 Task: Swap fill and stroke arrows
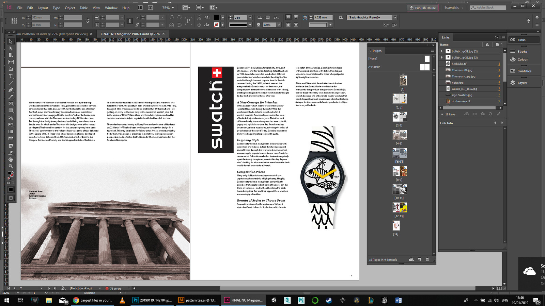coord(13,172)
